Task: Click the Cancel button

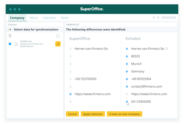Action: [x=72, y=114]
